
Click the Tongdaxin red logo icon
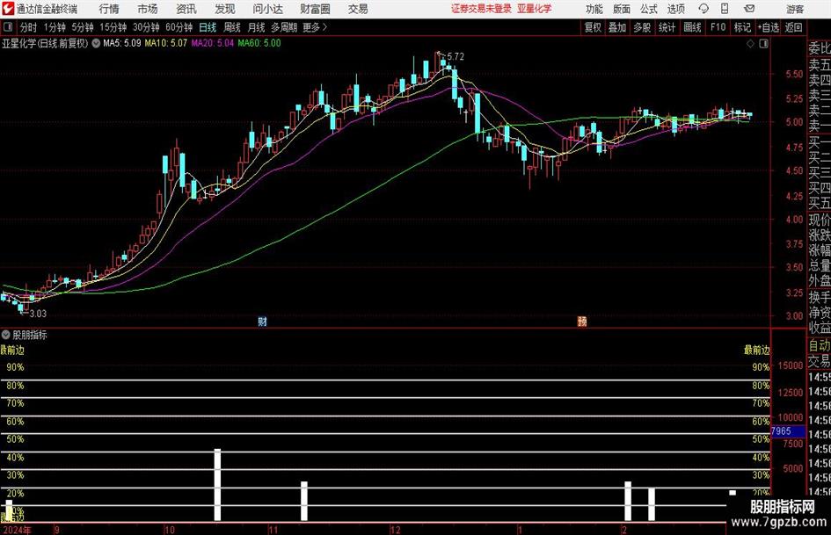pos(7,9)
